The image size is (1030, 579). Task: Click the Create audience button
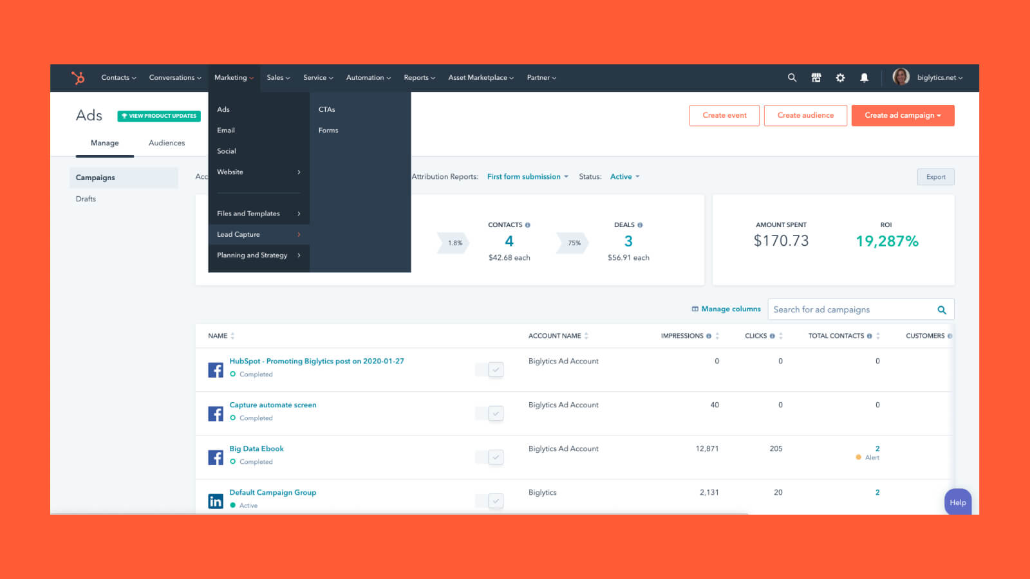(805, 116)
